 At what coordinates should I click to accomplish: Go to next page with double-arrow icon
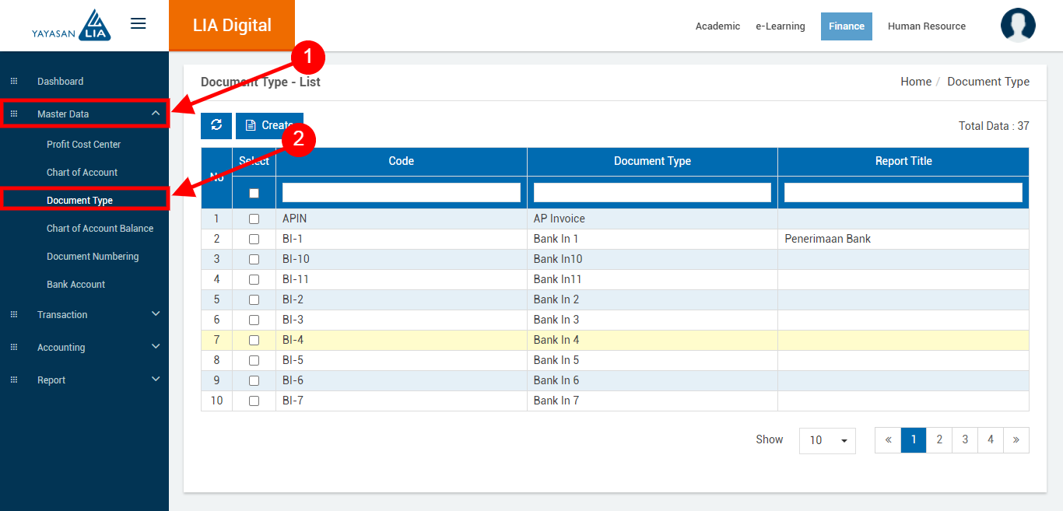(x=1016, y=440)
